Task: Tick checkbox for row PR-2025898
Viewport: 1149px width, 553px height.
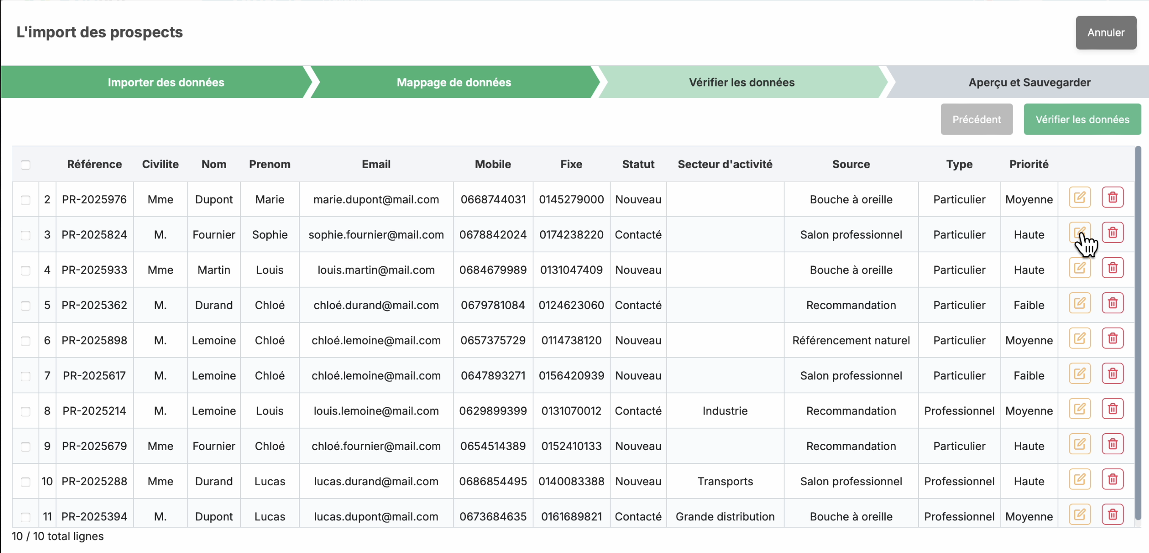Action: pos(25,341)
